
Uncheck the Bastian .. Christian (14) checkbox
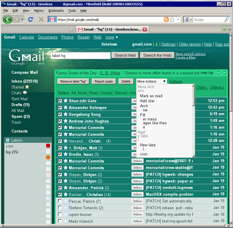[x=60, y=194]
